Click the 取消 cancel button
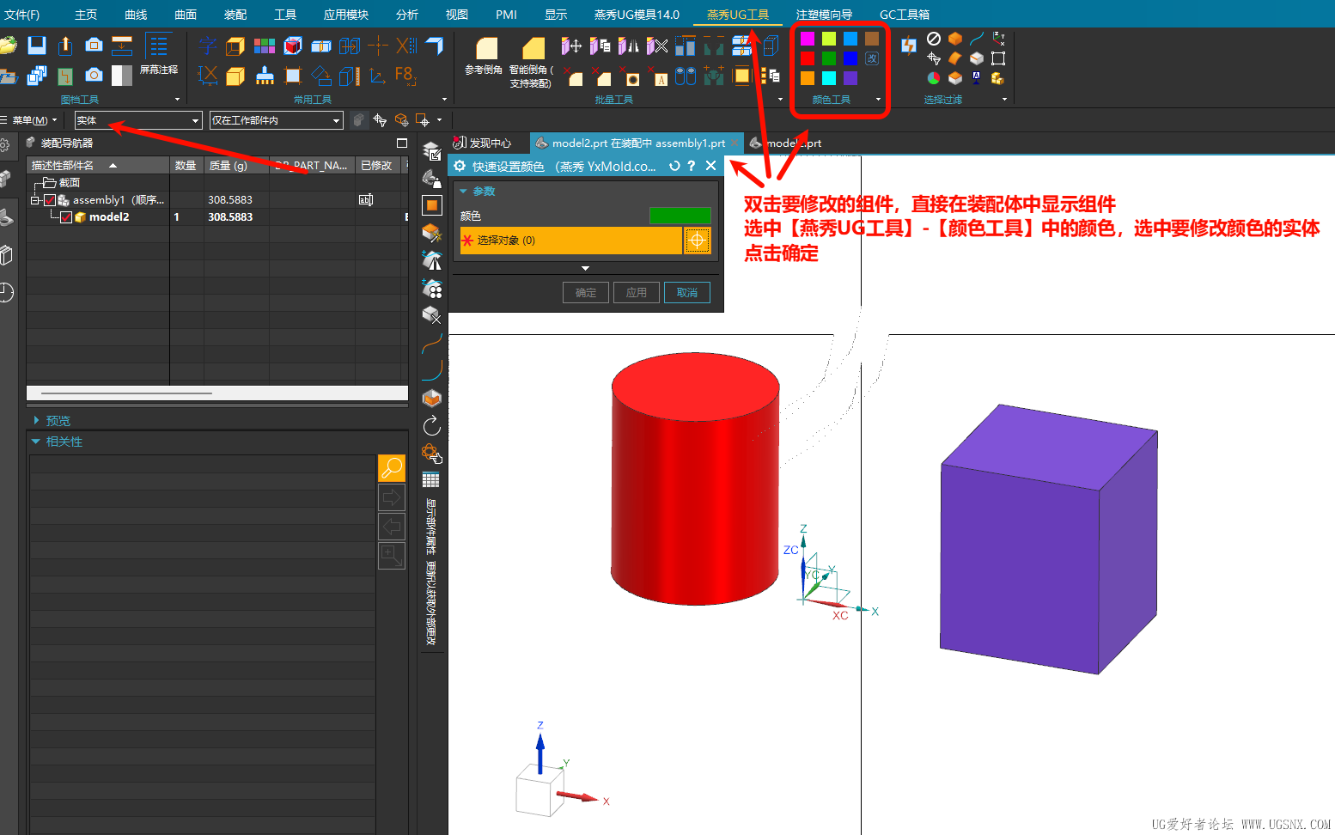 click(687, 293)
